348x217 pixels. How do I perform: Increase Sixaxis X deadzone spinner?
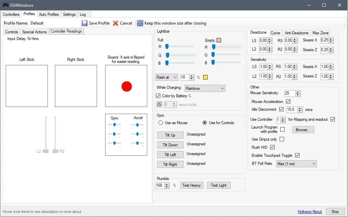click(x=331, y=39)
